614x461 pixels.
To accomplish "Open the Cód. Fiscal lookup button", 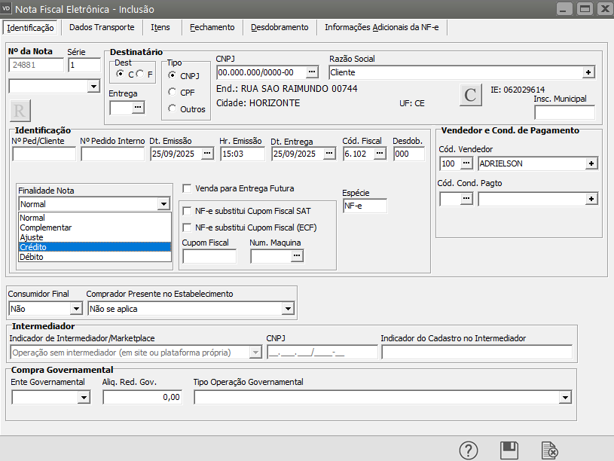I will pyautogui.click(x=380, y=154).
